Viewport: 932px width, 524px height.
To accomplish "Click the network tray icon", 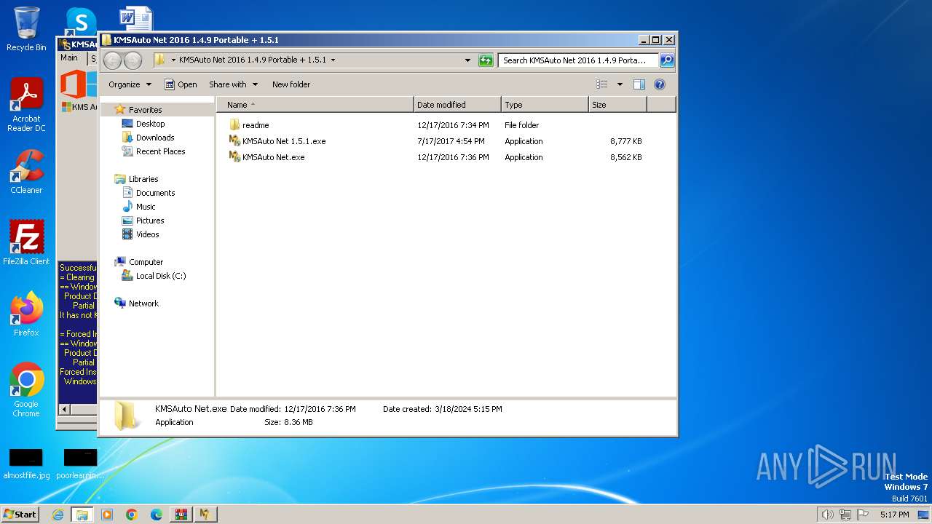I will point(845,515).
